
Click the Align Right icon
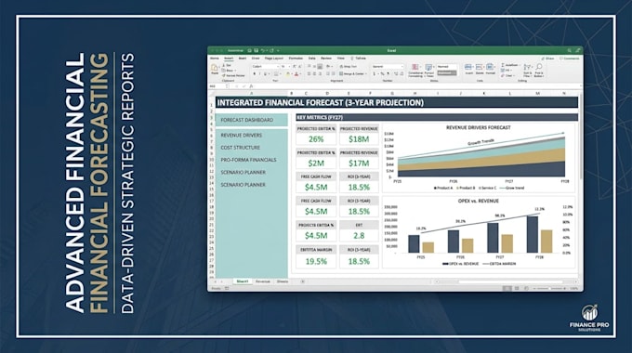pos(320,73)
